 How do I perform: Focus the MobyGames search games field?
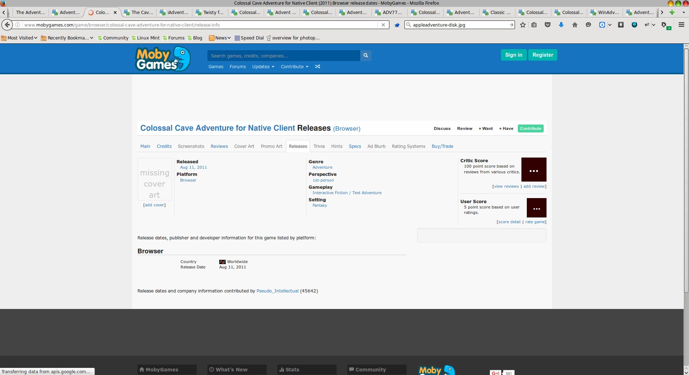[x=283, y=56]
